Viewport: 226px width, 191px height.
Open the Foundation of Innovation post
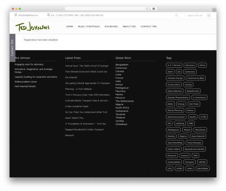(x=85, y=130)
